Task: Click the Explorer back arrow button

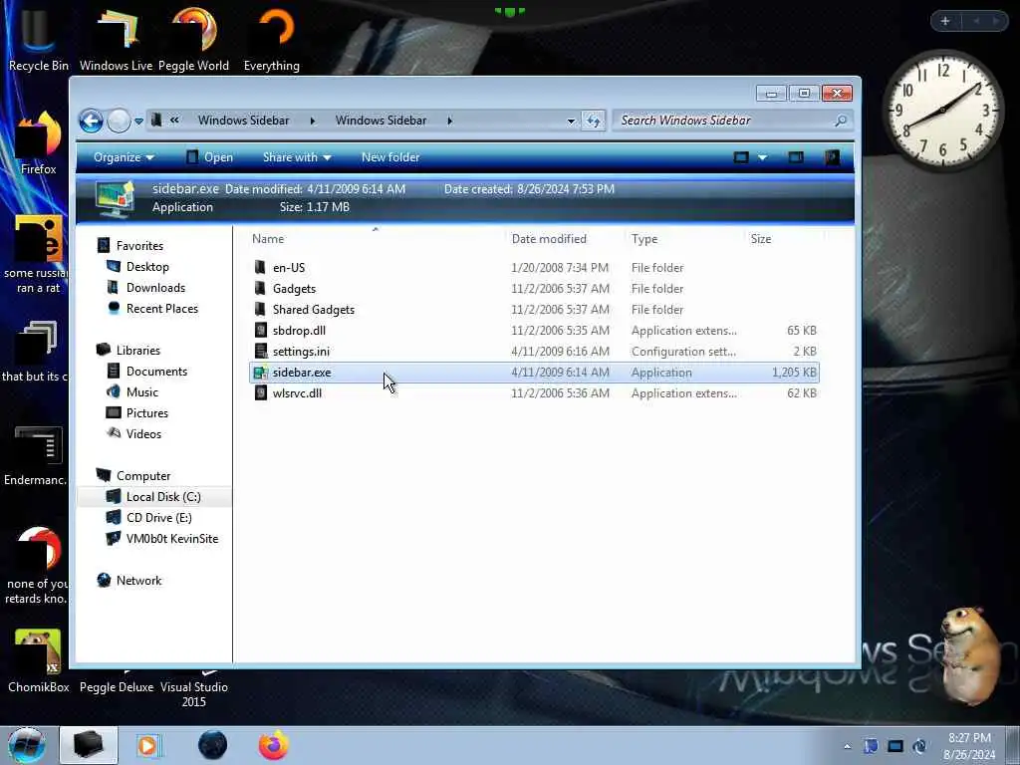Action: point(91,121)
